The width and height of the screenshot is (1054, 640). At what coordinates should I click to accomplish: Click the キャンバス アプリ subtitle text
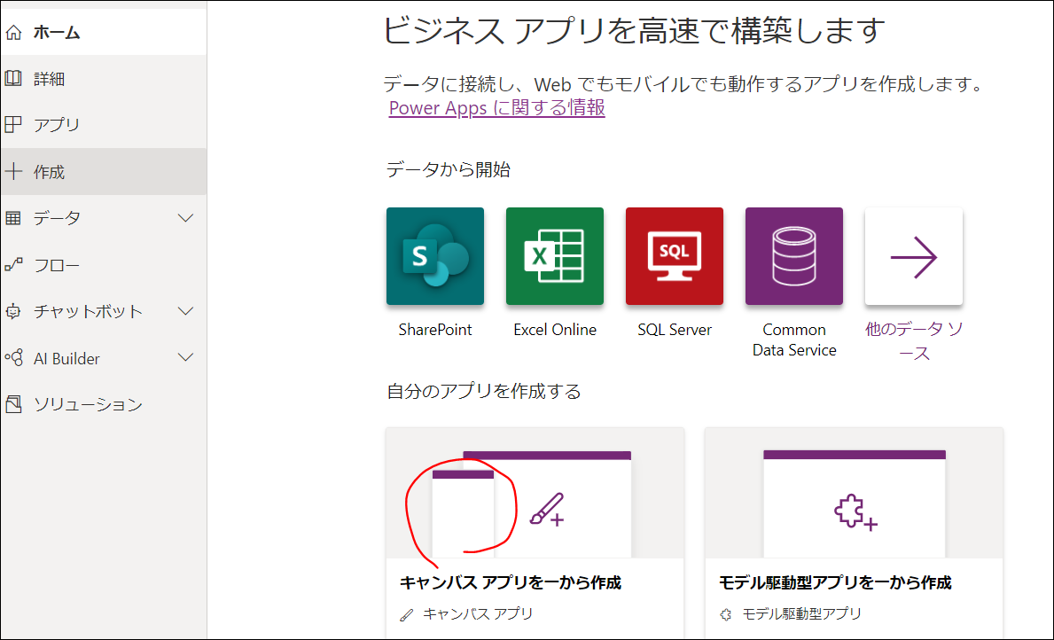coord(478,613)
